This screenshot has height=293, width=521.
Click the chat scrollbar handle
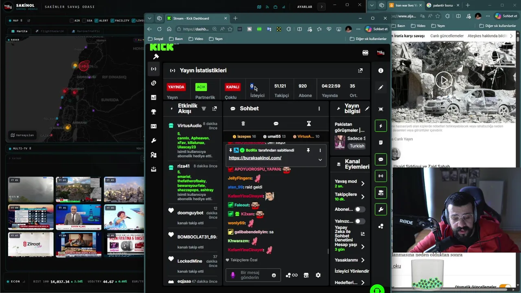click(328, 251)
